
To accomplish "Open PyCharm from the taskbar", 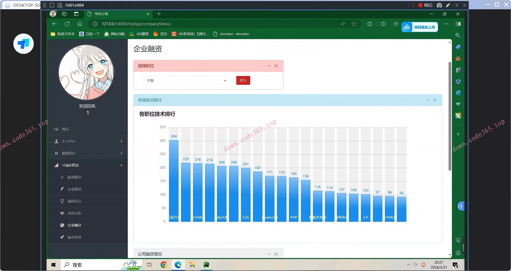I will [207, 265].
